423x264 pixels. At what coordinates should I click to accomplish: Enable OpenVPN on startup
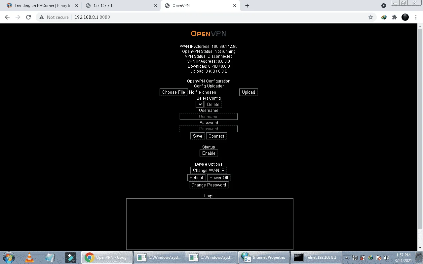(x=209, y=153)
